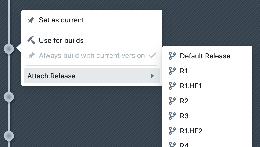Screen dimensions: 260x147
Task: Select the middle version node on the timeline
Action: point(9,97)
